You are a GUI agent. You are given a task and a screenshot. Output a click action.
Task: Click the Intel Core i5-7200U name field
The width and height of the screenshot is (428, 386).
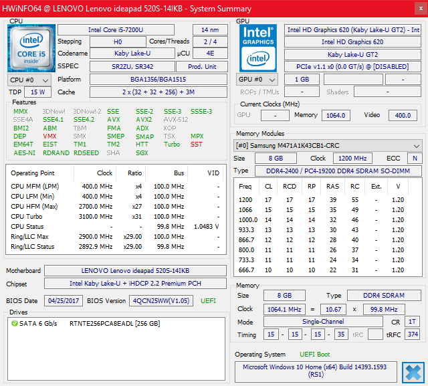[x=116, y=29]
